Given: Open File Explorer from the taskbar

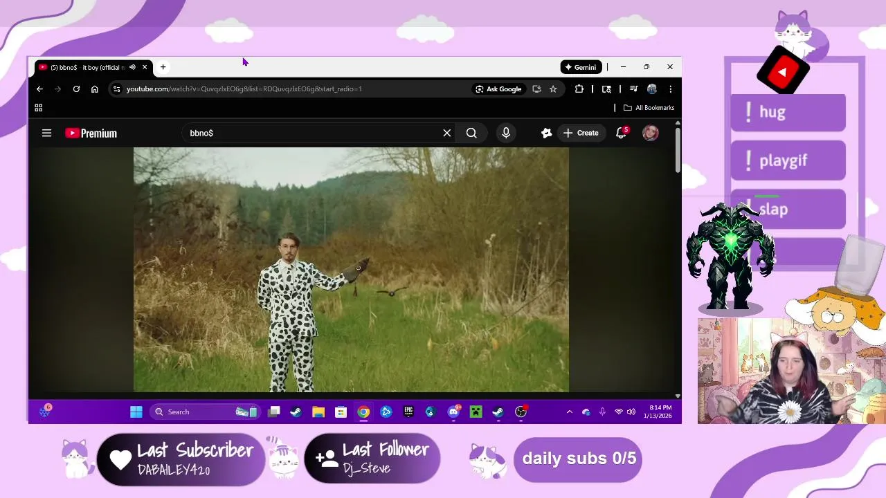Looking at the screenshot, I should pyautogui.click(x=318, y=412).
